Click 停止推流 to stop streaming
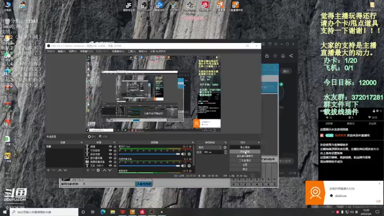 [245, 147]
